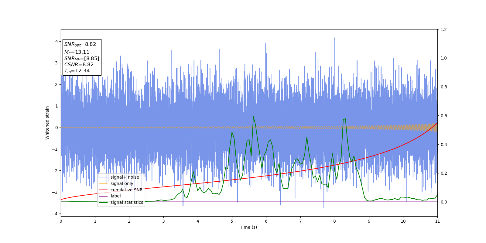Click the 'Time (s)' x-axis label

(x=248, y=227)
